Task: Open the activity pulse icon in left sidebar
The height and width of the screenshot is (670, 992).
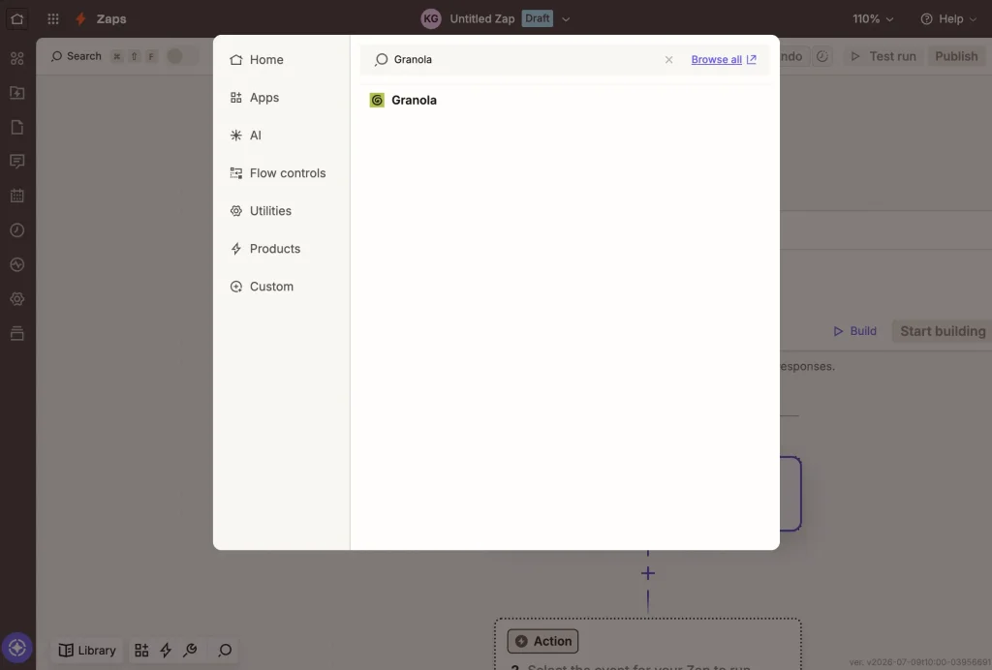Action: pos(17,264)
